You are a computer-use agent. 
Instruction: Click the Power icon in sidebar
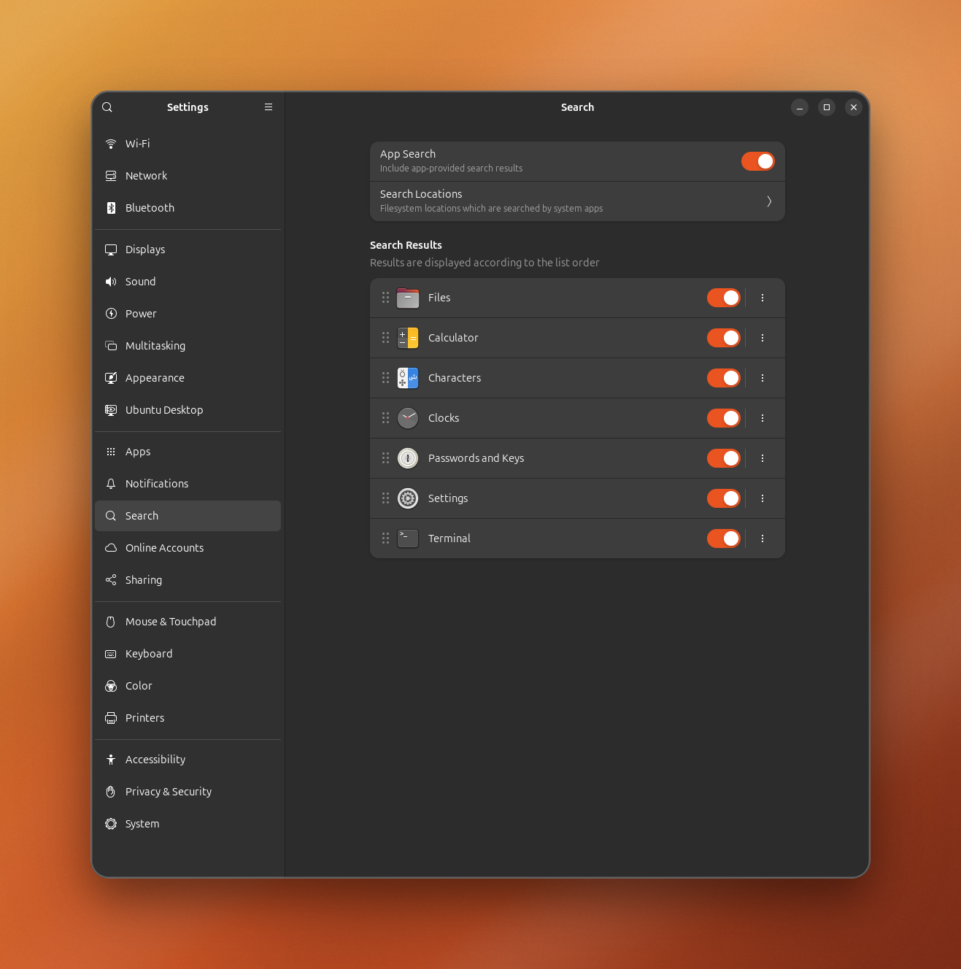point(111,314)
